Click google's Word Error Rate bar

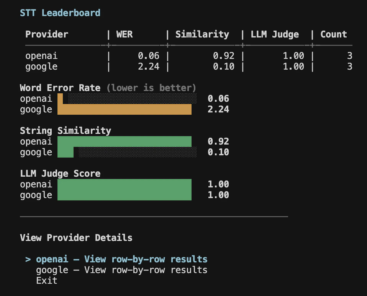(x=125, y=109)
